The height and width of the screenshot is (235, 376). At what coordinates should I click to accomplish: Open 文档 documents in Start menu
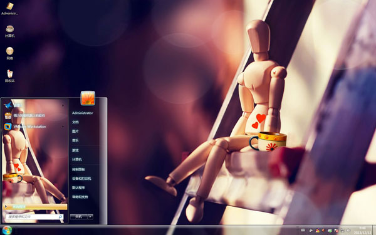(x=75, y=122)
